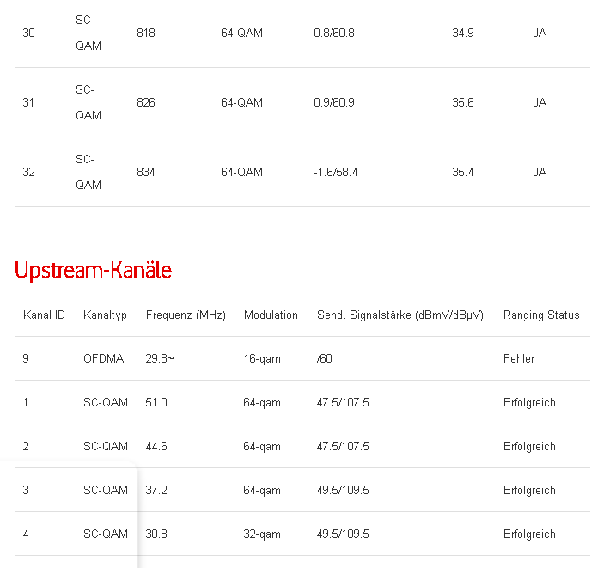The width and height of the screenshot is (616, 568).
Task: Click the Kanaltyp column header
Action: pos(105,315)
